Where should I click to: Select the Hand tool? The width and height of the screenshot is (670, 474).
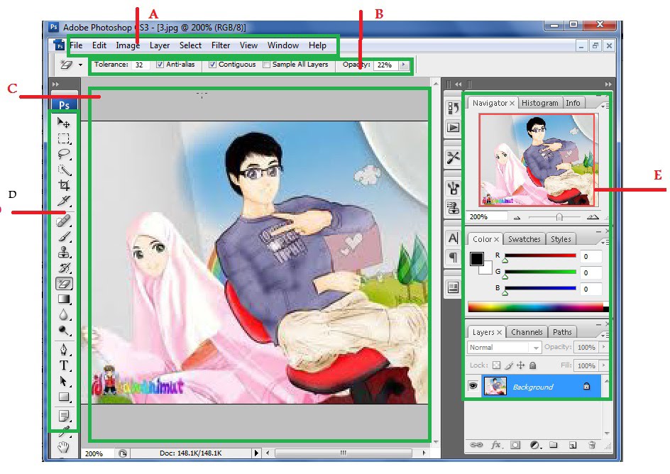point(64,446)
